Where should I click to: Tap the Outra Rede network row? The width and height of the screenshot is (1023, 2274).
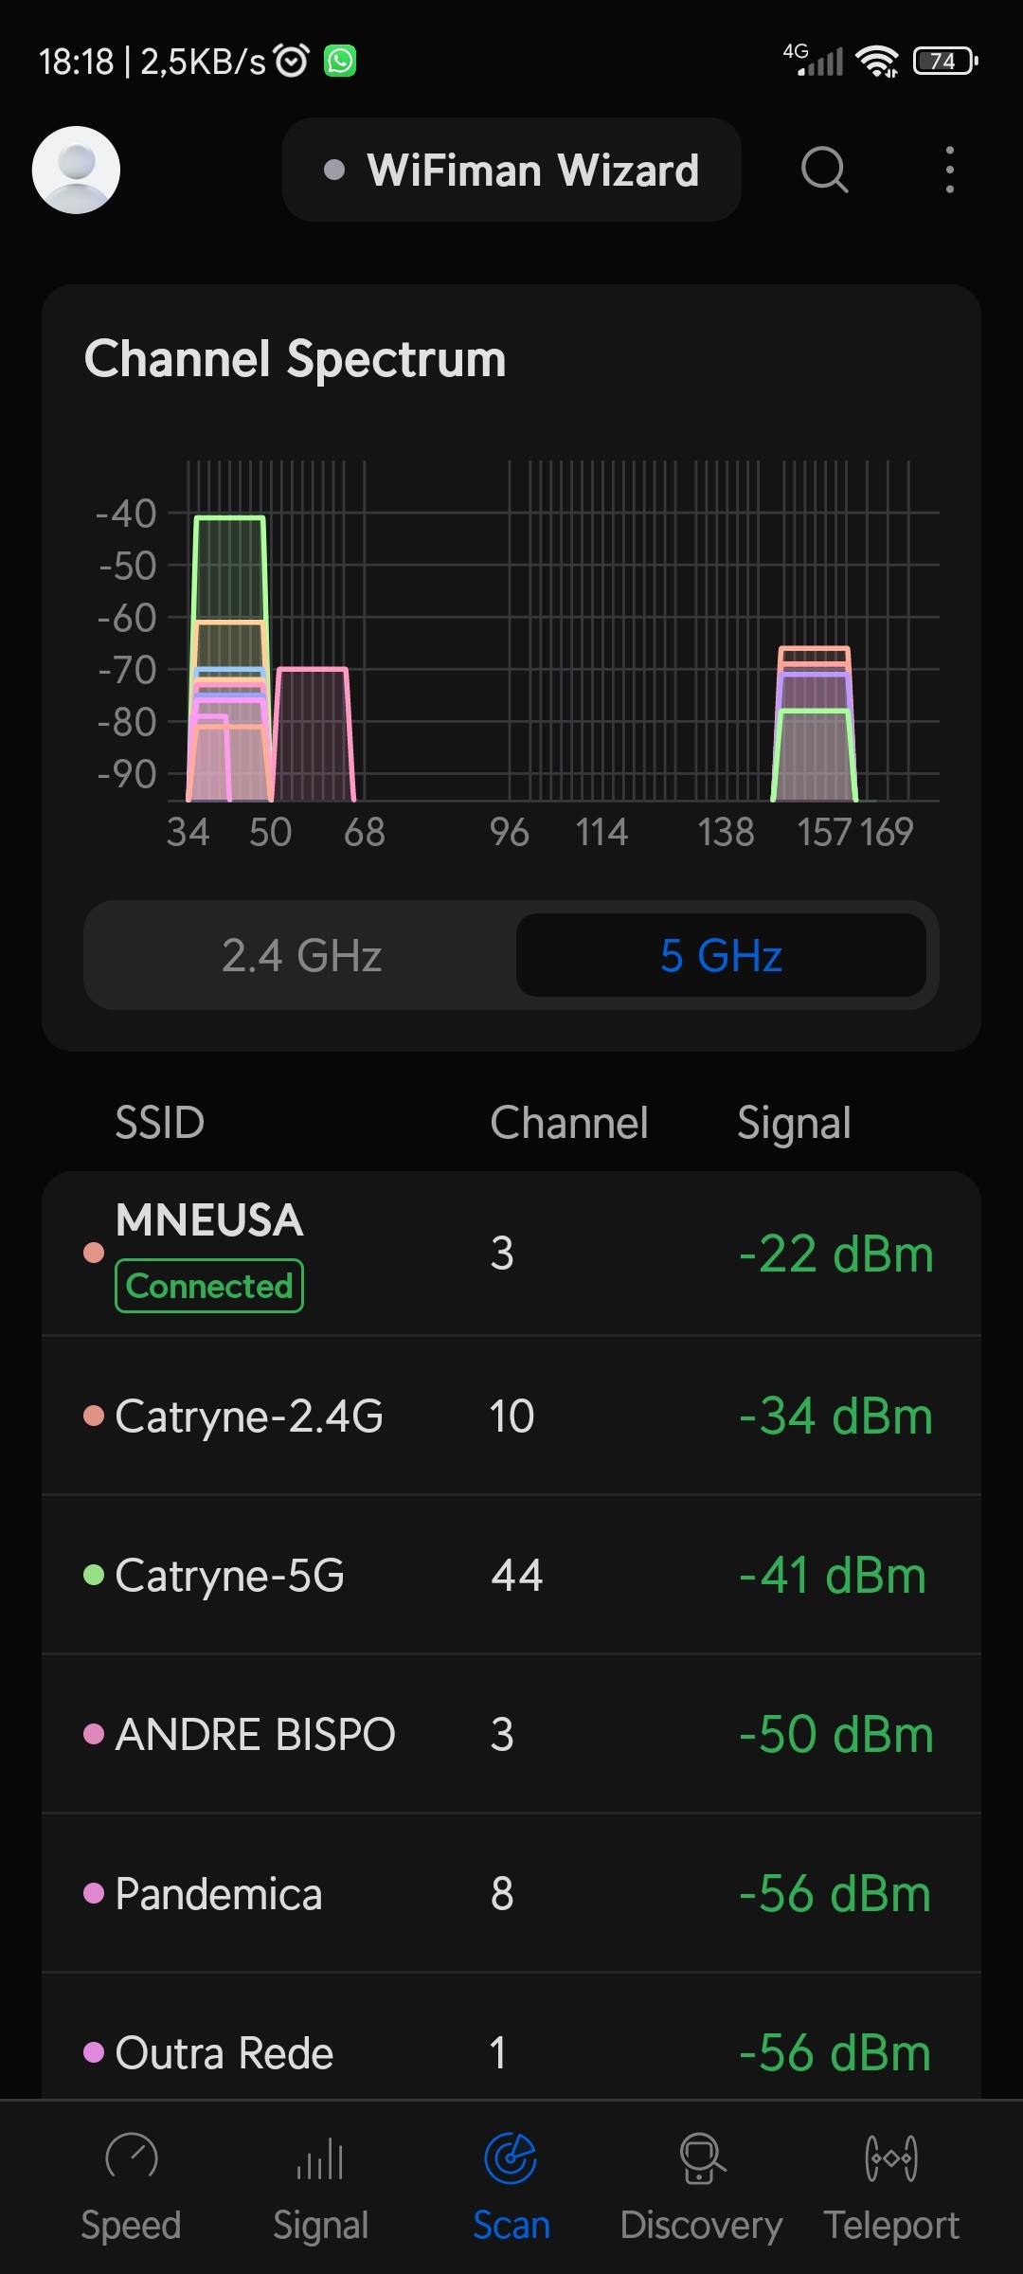[511, 2052]
